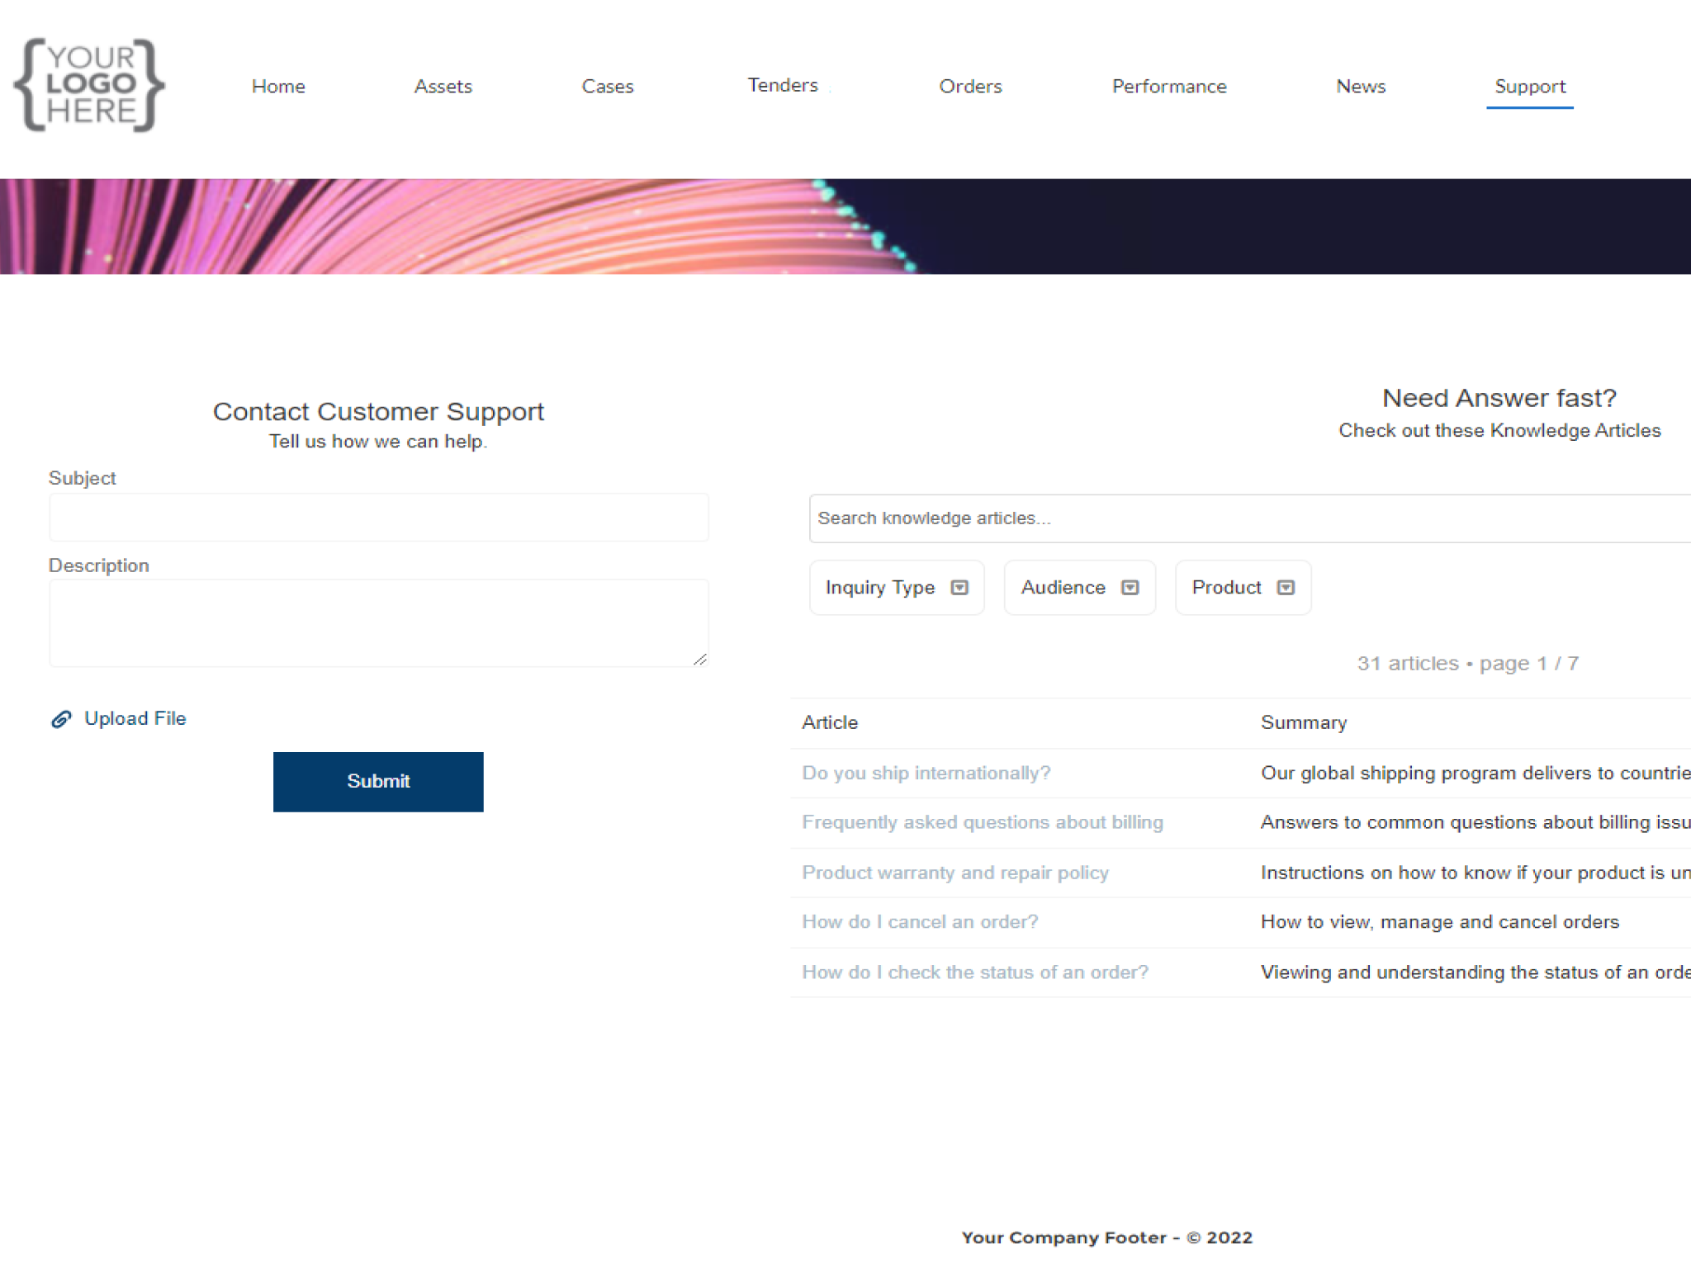Open 'Do you ship internationally?' article
1691x1268 pixels.
926,773
